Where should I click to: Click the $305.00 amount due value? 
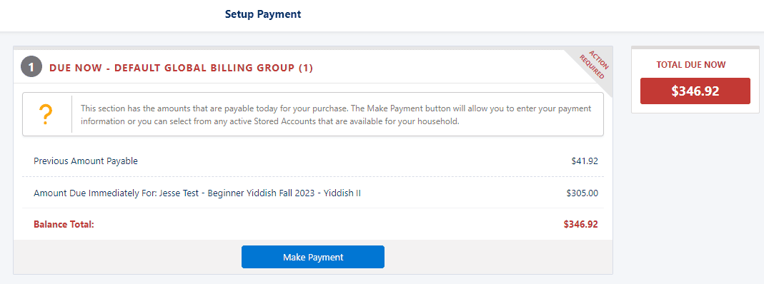click(x=582, y=193)
